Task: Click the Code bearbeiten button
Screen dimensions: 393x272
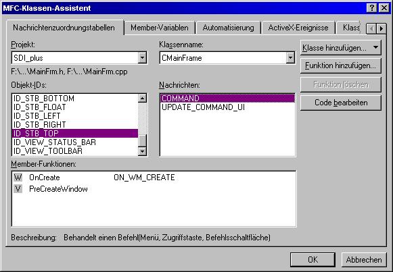Action: pos(341,103)
